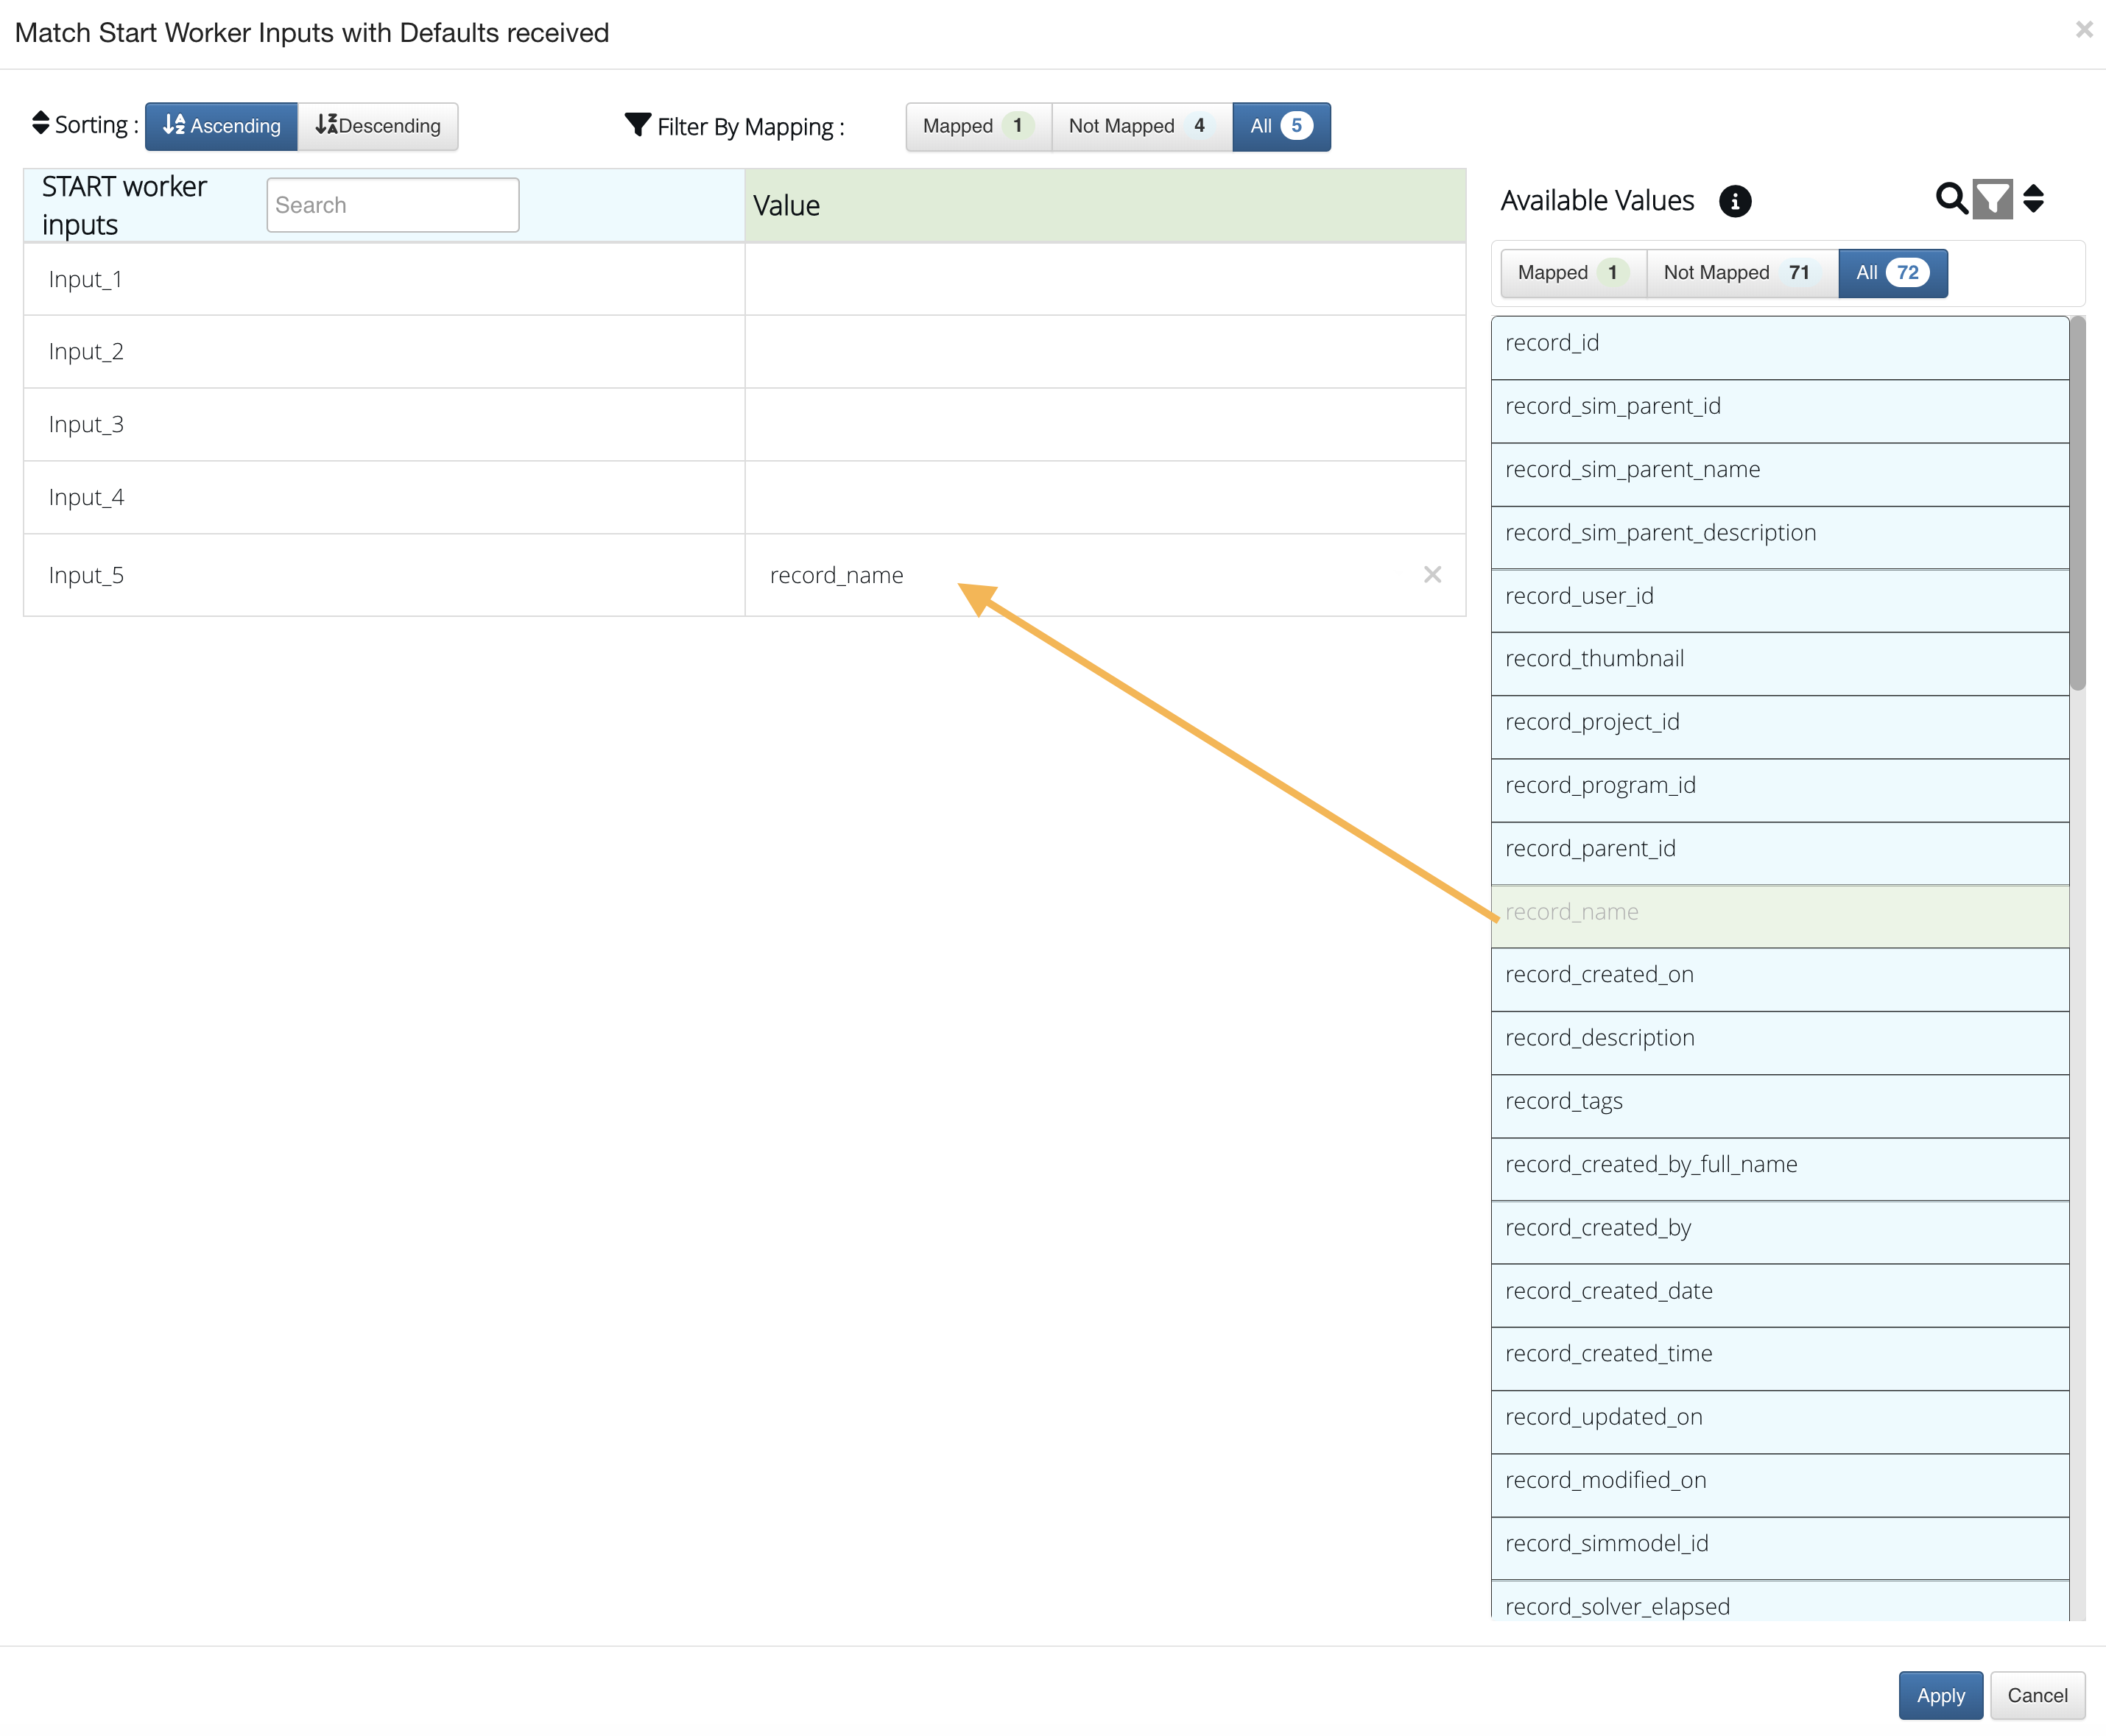Select record_tags value
Image resolution: width=2106 pixels, height=1736 pixels.
click(1780, 1106)
